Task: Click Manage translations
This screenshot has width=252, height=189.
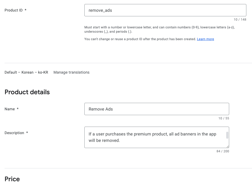Action: (71, 72)
